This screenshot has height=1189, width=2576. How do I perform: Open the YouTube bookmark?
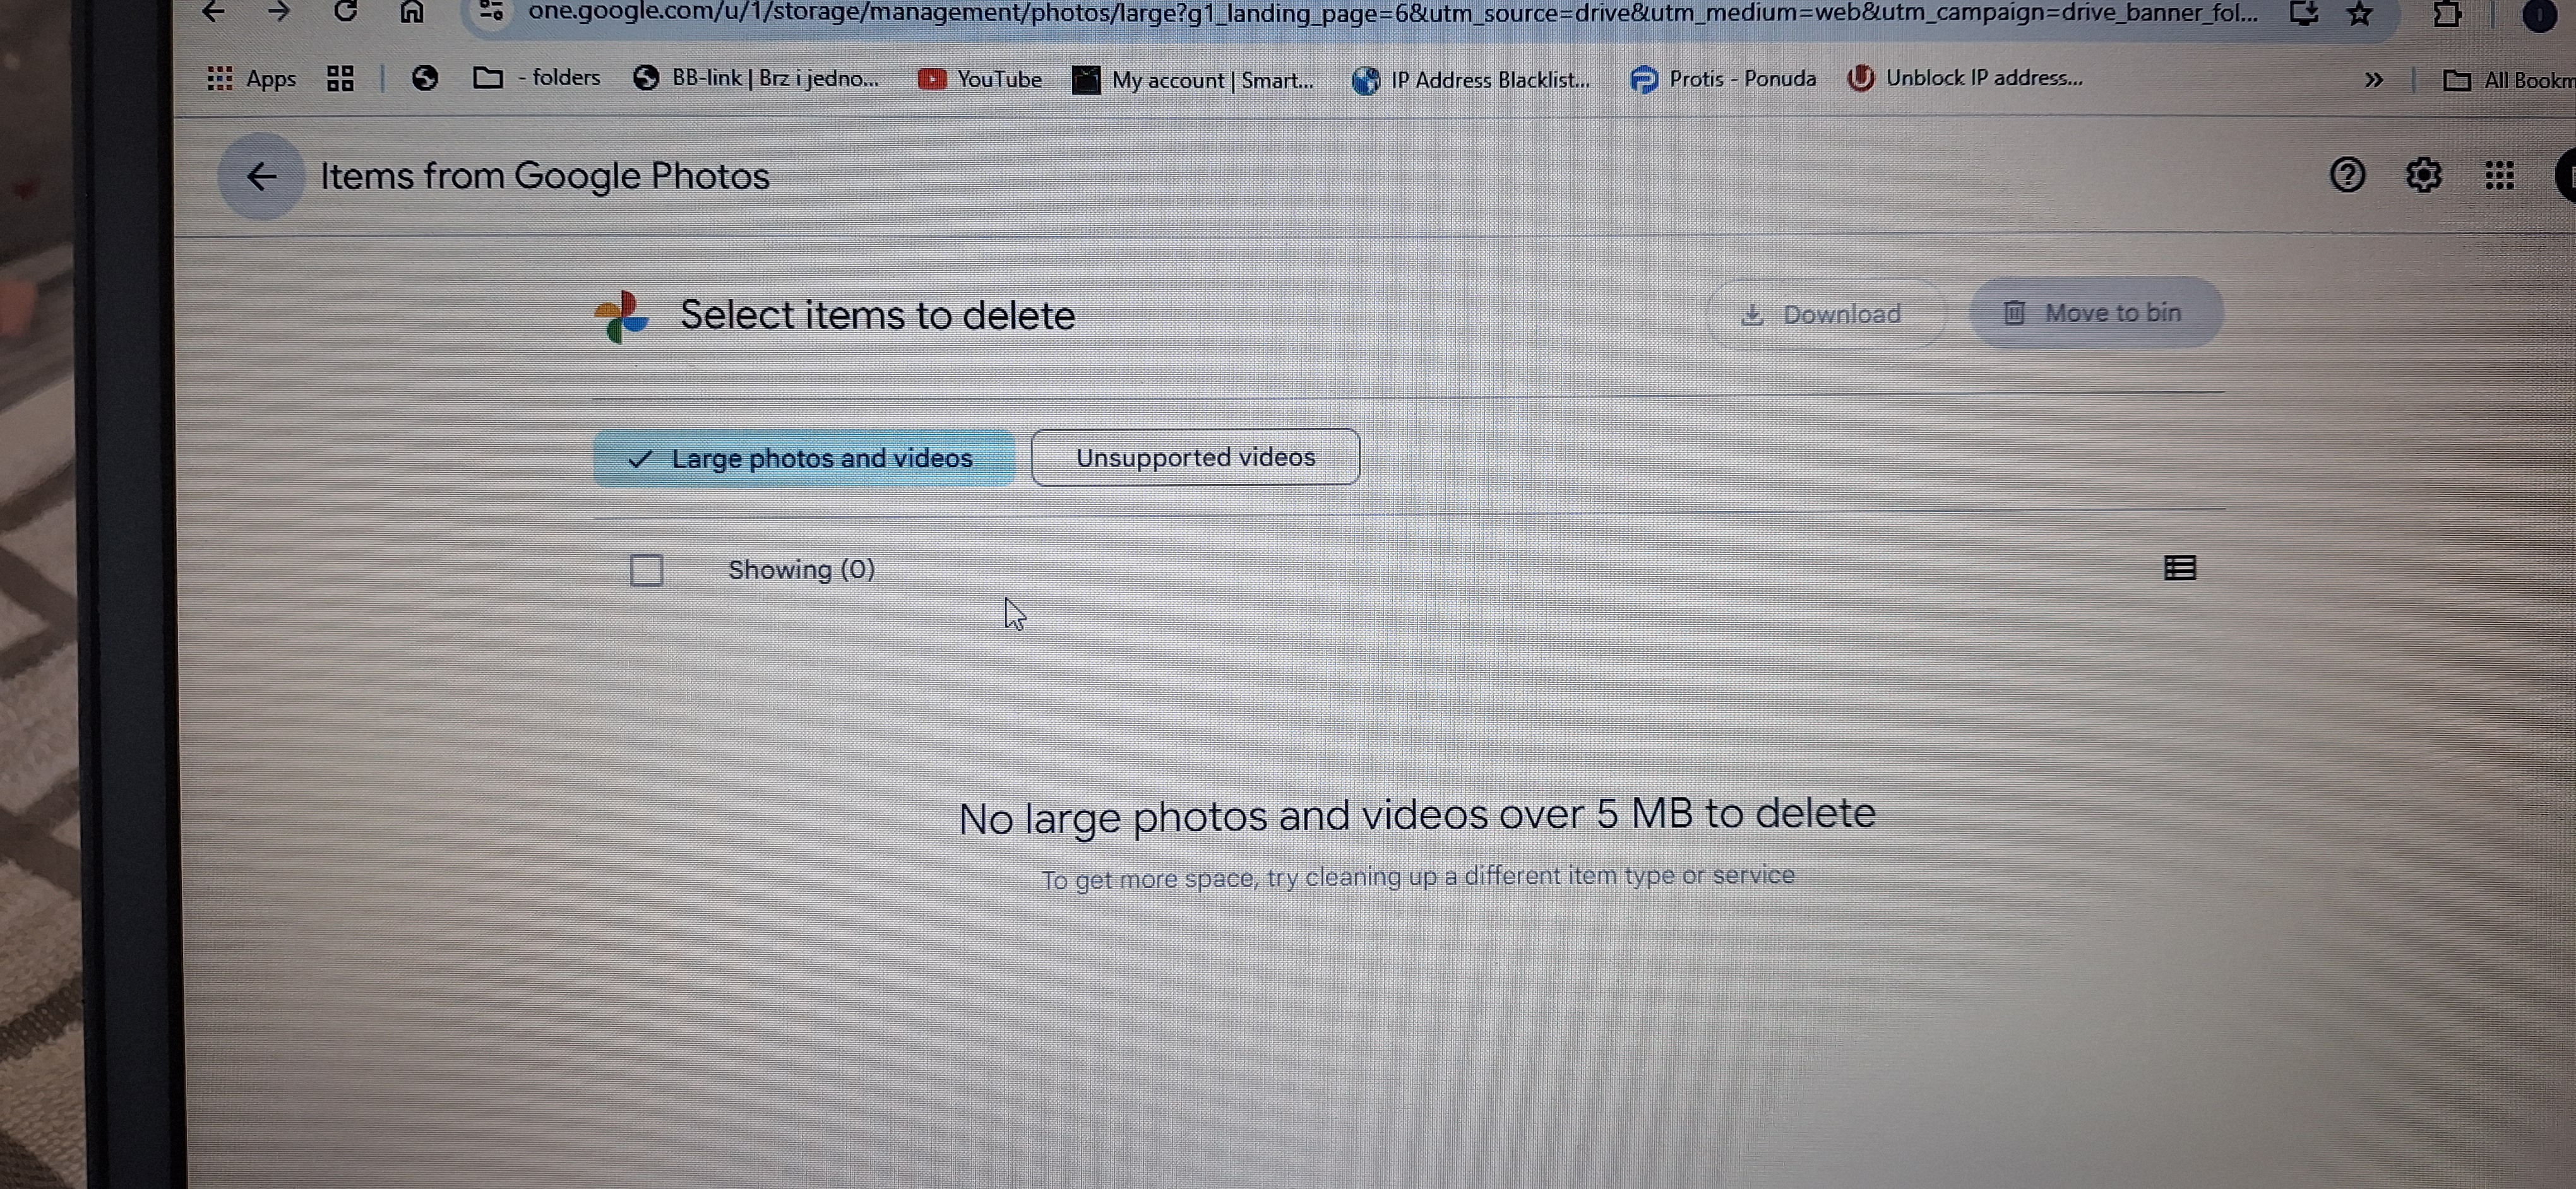click(980, 79)
